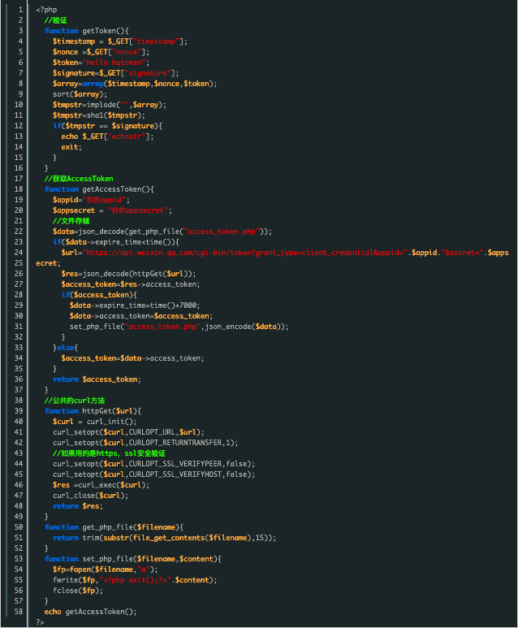
Task: Click curl_init() on line 40
Action: 110,422
